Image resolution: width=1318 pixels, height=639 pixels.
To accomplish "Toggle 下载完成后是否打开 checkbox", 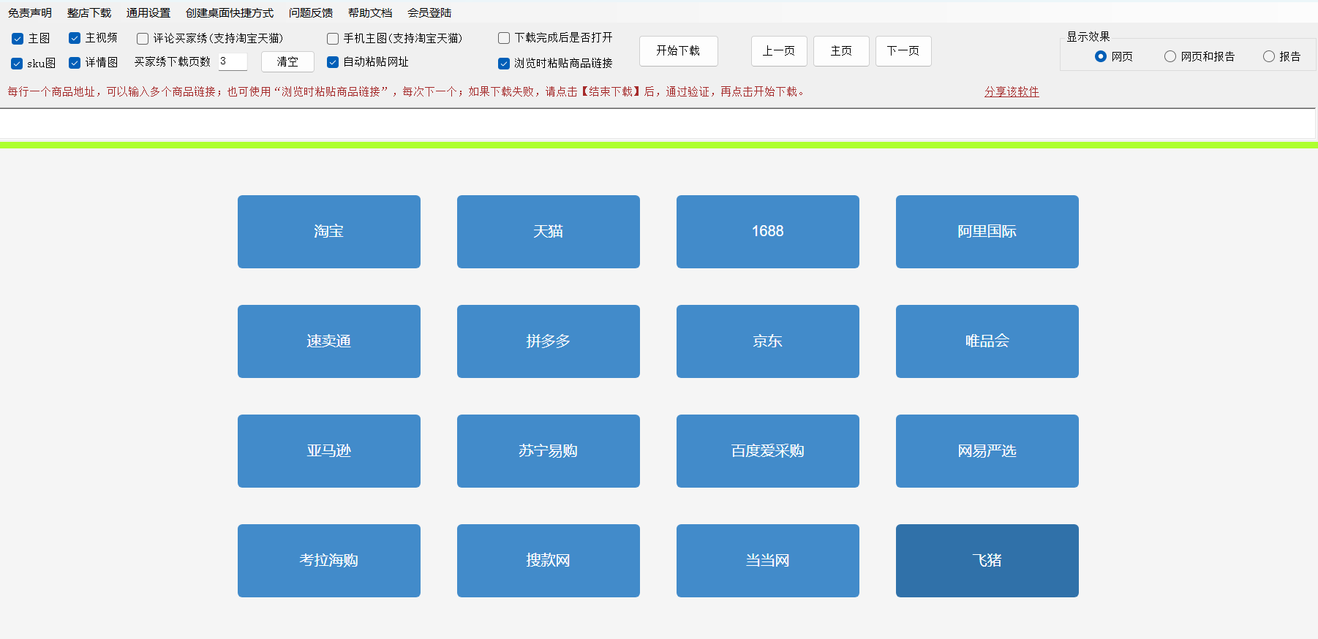I will [504, 38].
